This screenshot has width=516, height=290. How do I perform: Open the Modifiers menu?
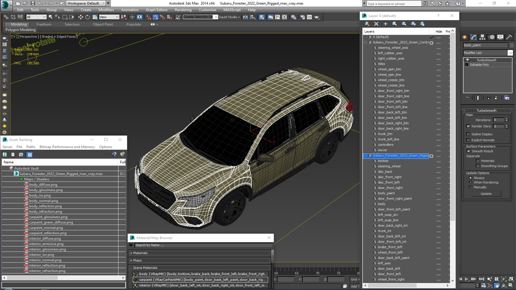click(106, 10)
